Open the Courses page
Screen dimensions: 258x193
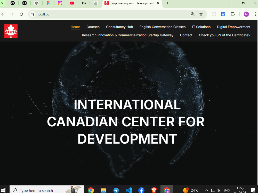(x=93, y=27)
